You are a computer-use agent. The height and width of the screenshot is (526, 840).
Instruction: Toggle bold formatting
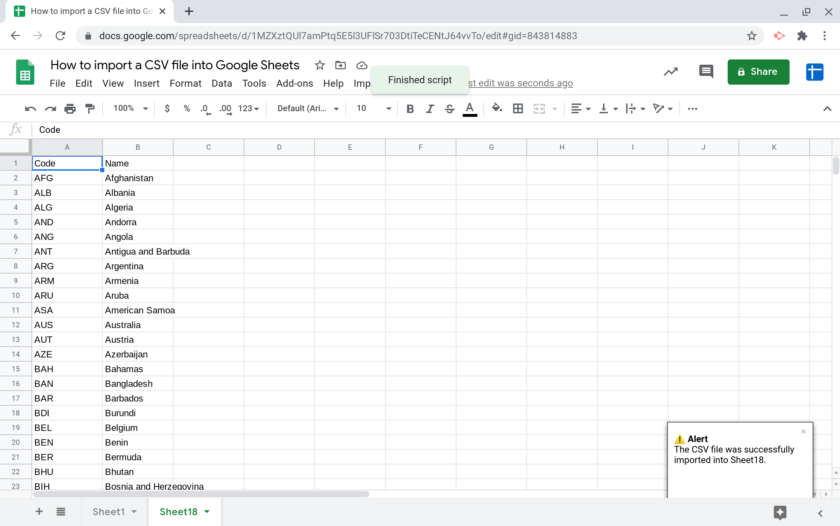(410, 109)
